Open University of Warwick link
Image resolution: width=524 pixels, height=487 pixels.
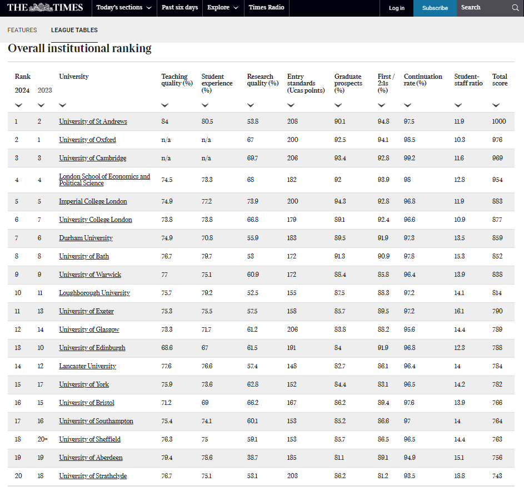point(90,275)
